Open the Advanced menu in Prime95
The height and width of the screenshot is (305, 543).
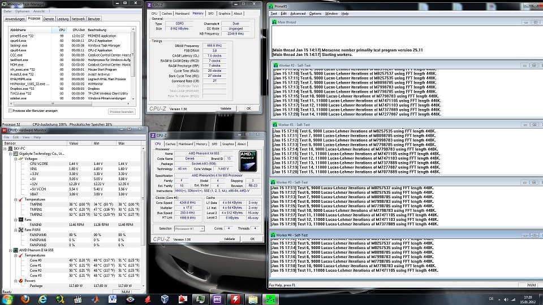[298, 14]
